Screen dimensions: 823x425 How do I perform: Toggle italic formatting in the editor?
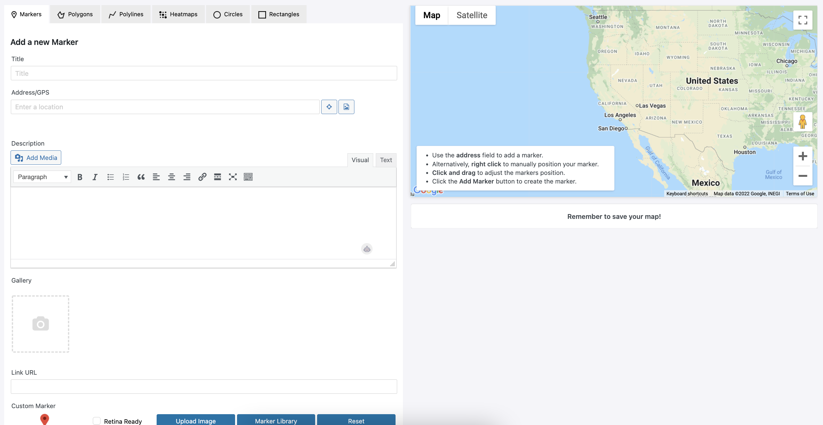point(95,177)
